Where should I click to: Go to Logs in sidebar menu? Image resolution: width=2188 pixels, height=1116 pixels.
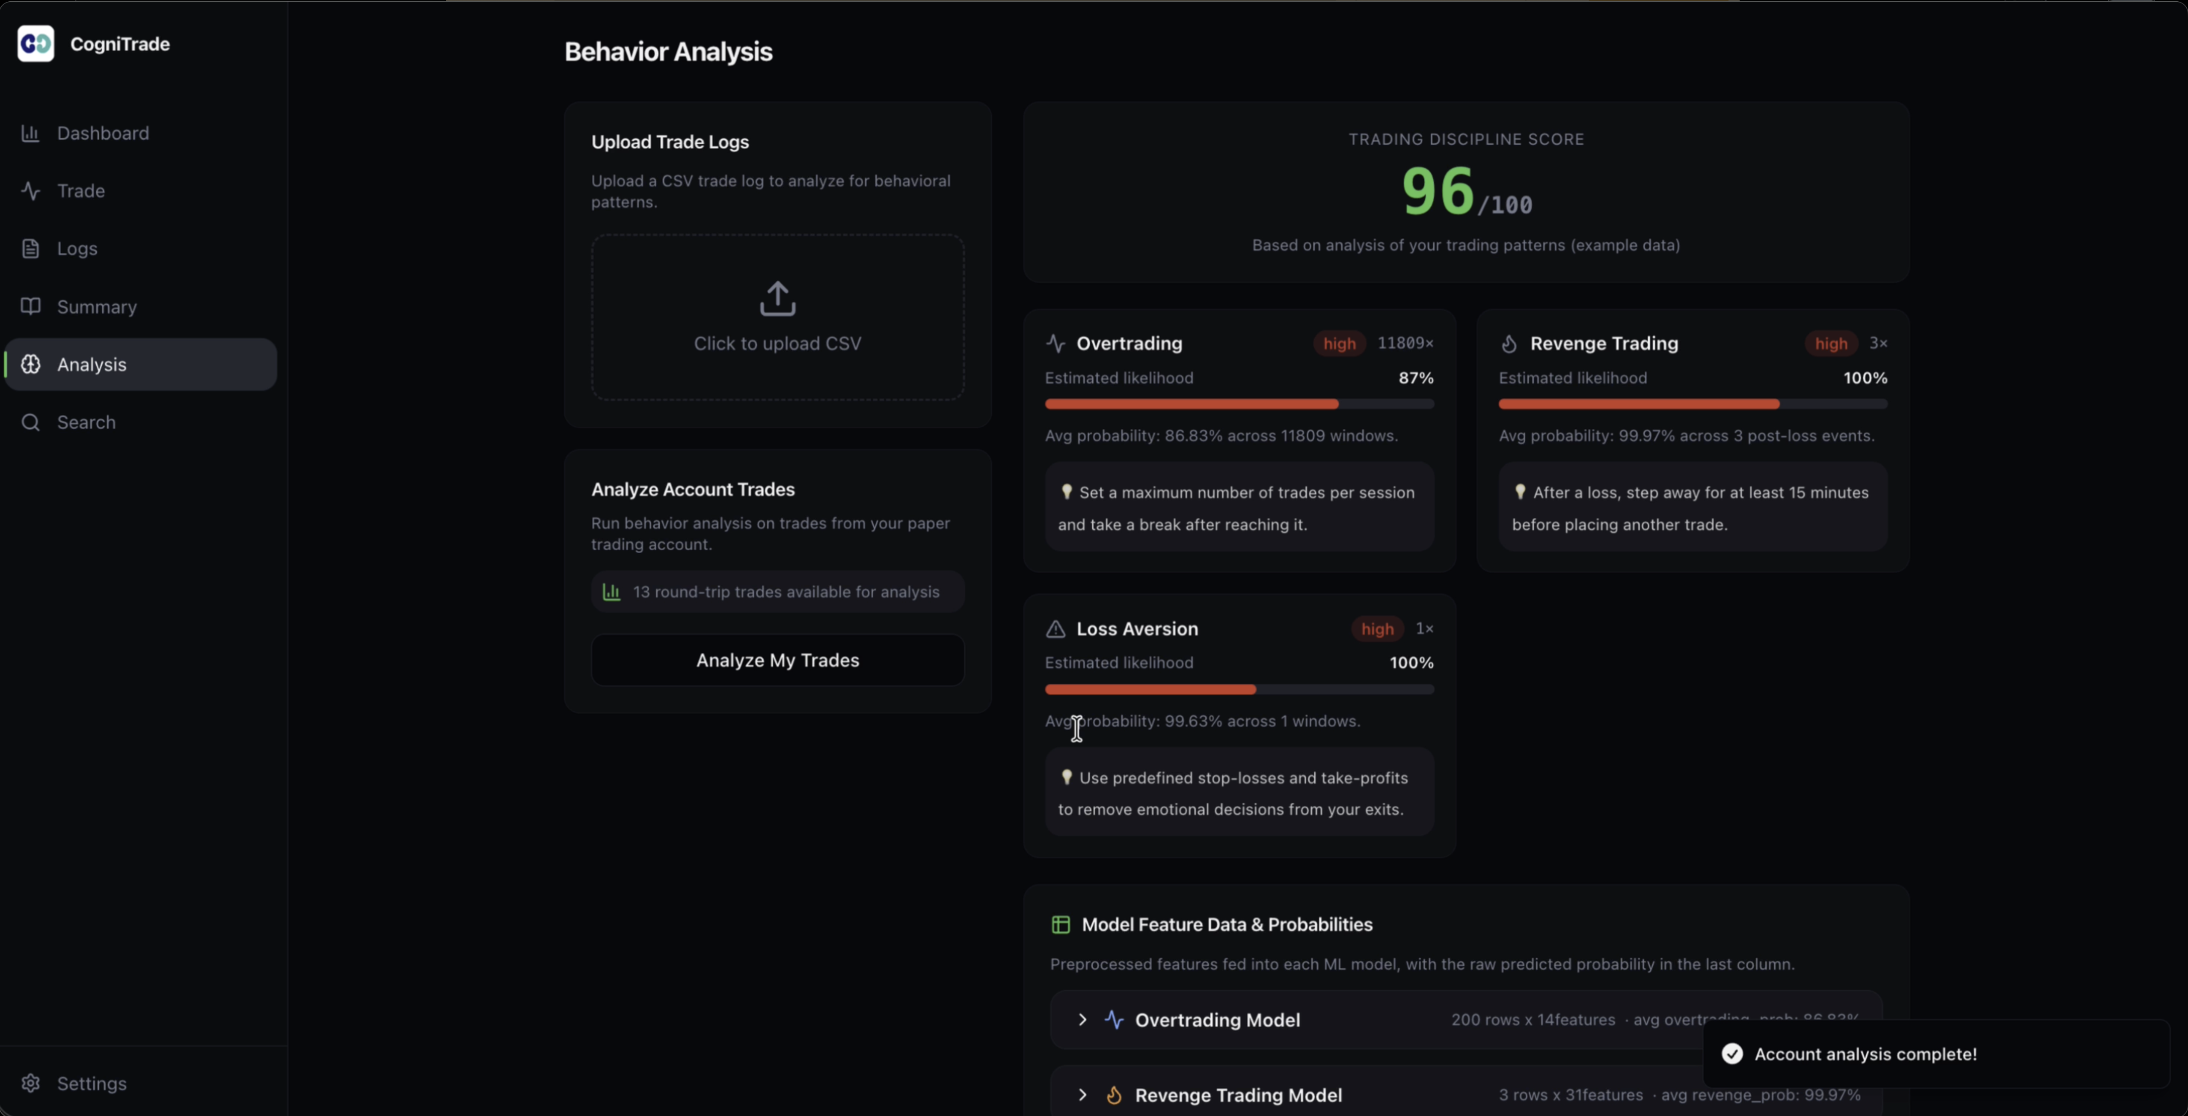pos(77,249)
